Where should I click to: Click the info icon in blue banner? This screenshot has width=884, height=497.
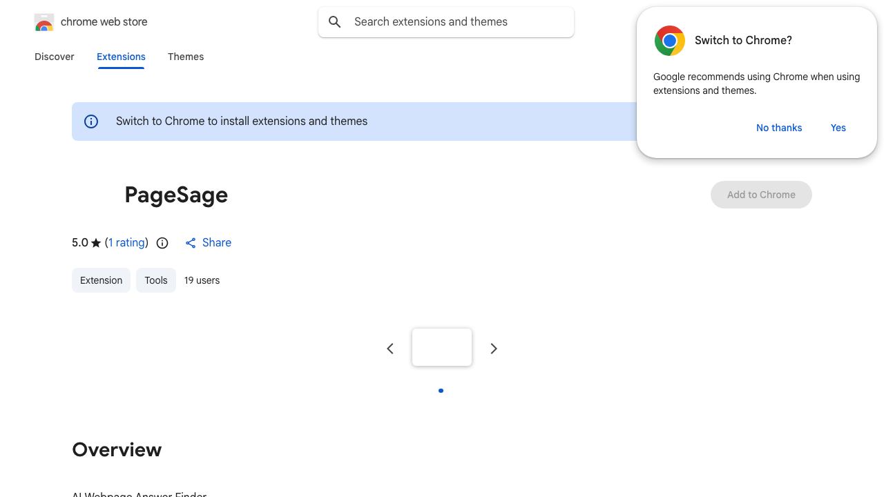tap(91, 121)
